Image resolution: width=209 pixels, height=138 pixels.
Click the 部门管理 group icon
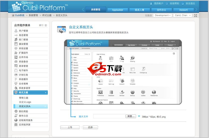click(16, 40)
